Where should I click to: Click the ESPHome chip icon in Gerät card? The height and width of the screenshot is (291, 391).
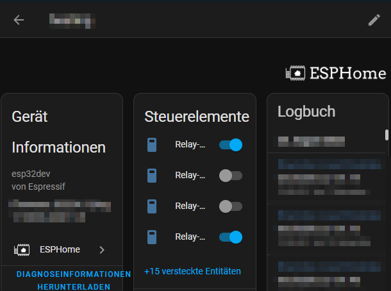[x=22, y=249]
